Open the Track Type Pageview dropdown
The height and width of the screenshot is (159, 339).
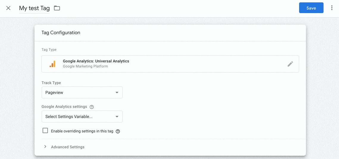pos(82,92)
